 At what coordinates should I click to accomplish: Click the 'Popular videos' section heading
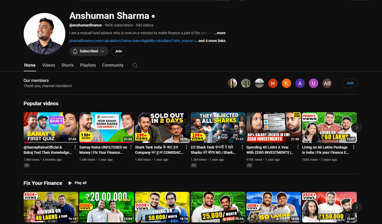click(x=41, y=103)
